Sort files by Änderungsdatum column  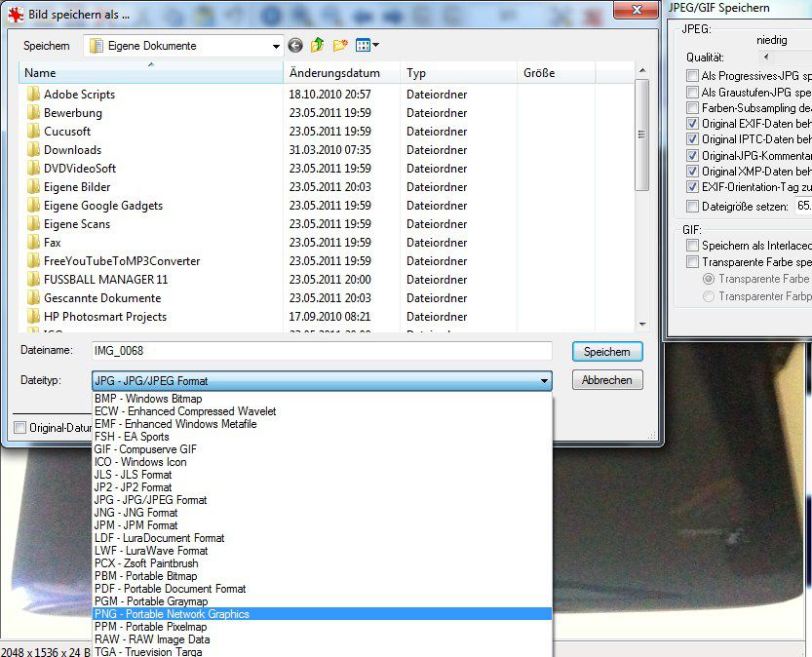[x=333, y=73]
